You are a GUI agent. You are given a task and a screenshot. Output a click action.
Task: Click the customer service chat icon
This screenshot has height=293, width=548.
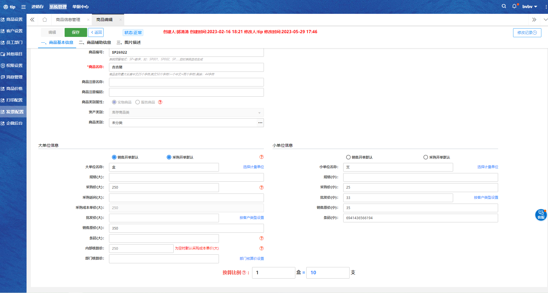pyautogui.click(x=541, y=215)
